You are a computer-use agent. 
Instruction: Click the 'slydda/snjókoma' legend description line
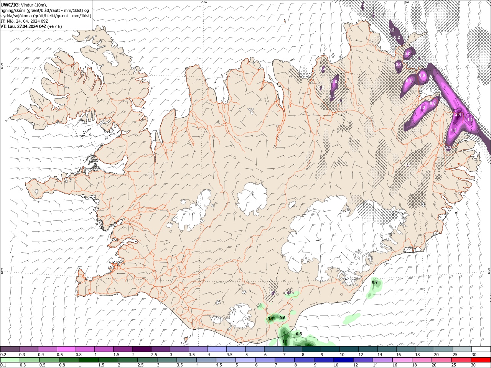click(46, 16)
